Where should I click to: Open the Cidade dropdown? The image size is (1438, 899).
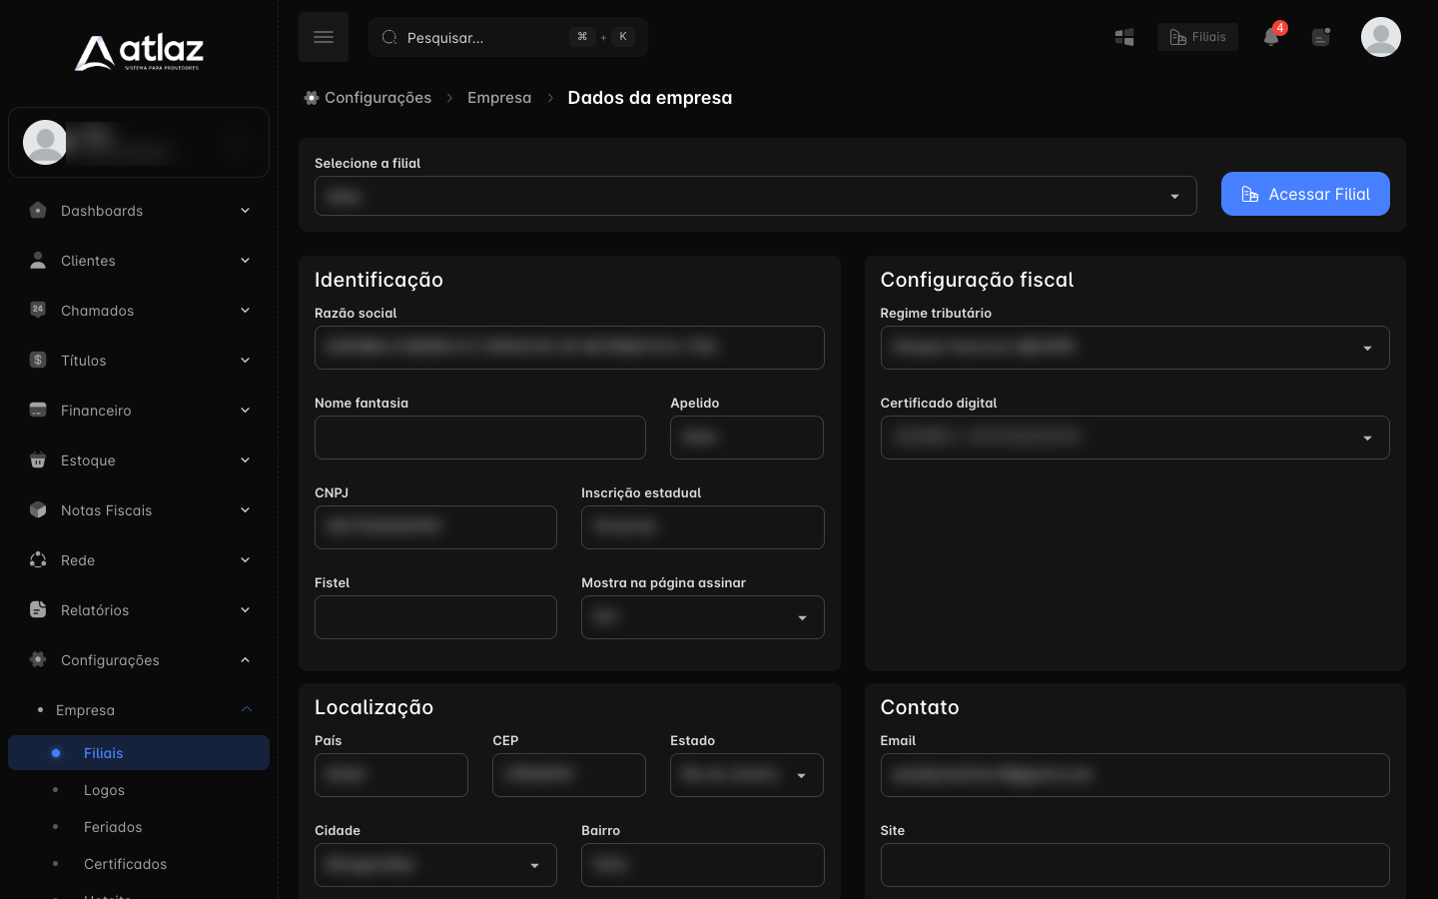click(435, 865)
